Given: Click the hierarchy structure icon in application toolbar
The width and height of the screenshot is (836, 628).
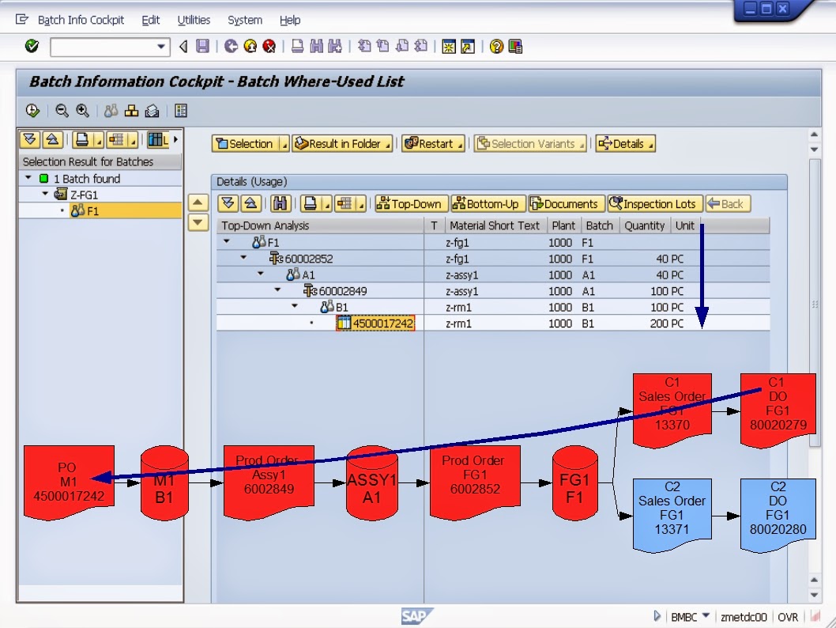Looking at the screenshot, I should coord(131,111).
